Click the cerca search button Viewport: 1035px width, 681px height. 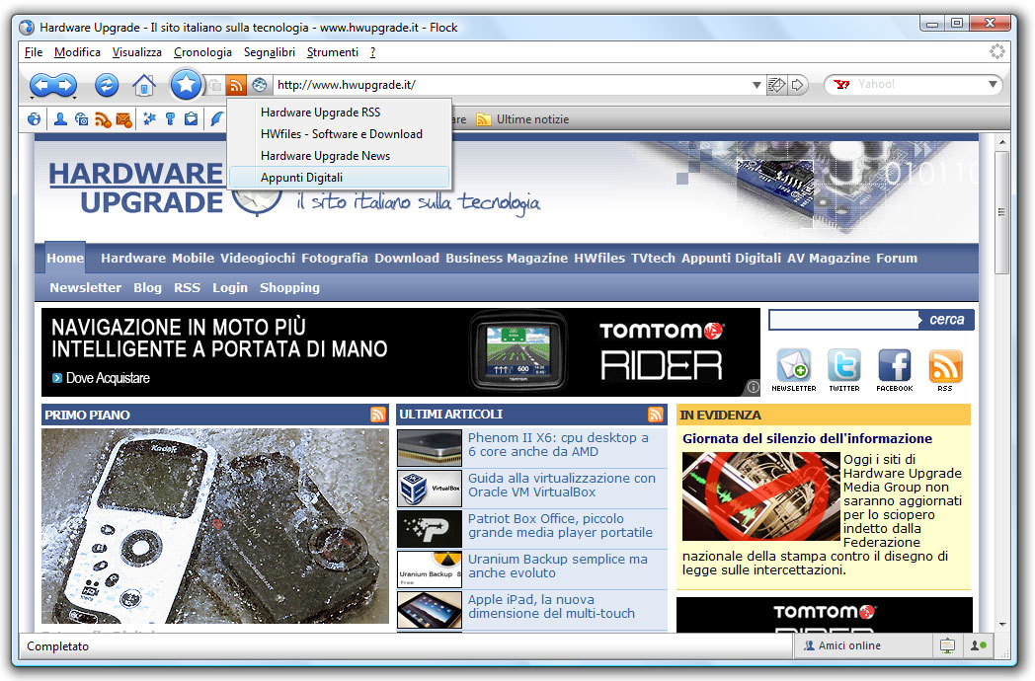click(946, 320)
